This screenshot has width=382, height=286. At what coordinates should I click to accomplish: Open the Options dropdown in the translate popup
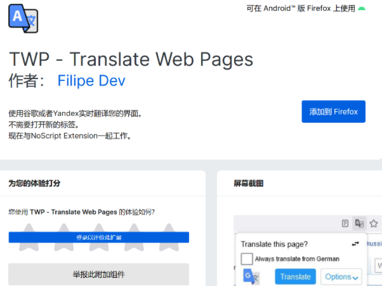pyautogui.click(x=341, y=276)
